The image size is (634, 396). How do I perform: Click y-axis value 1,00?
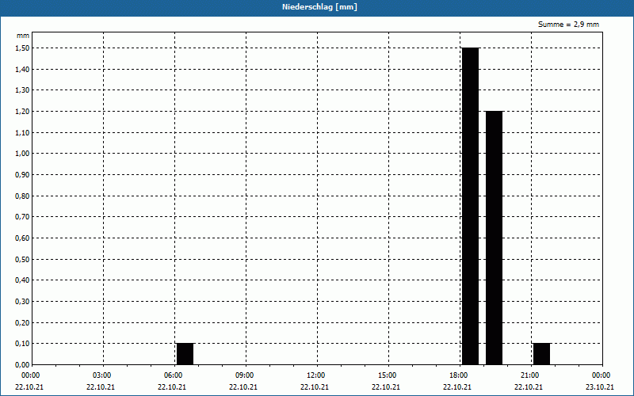22,154
